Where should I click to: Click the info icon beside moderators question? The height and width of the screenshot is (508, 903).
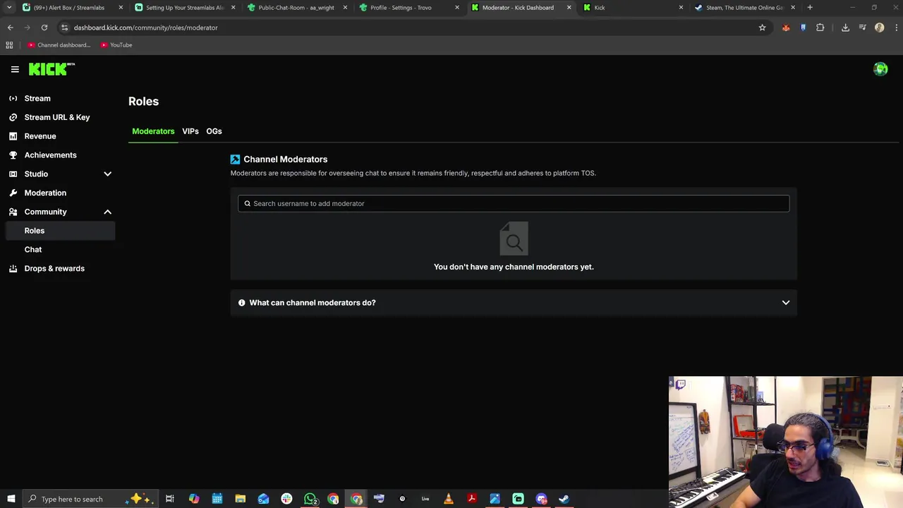241,303
